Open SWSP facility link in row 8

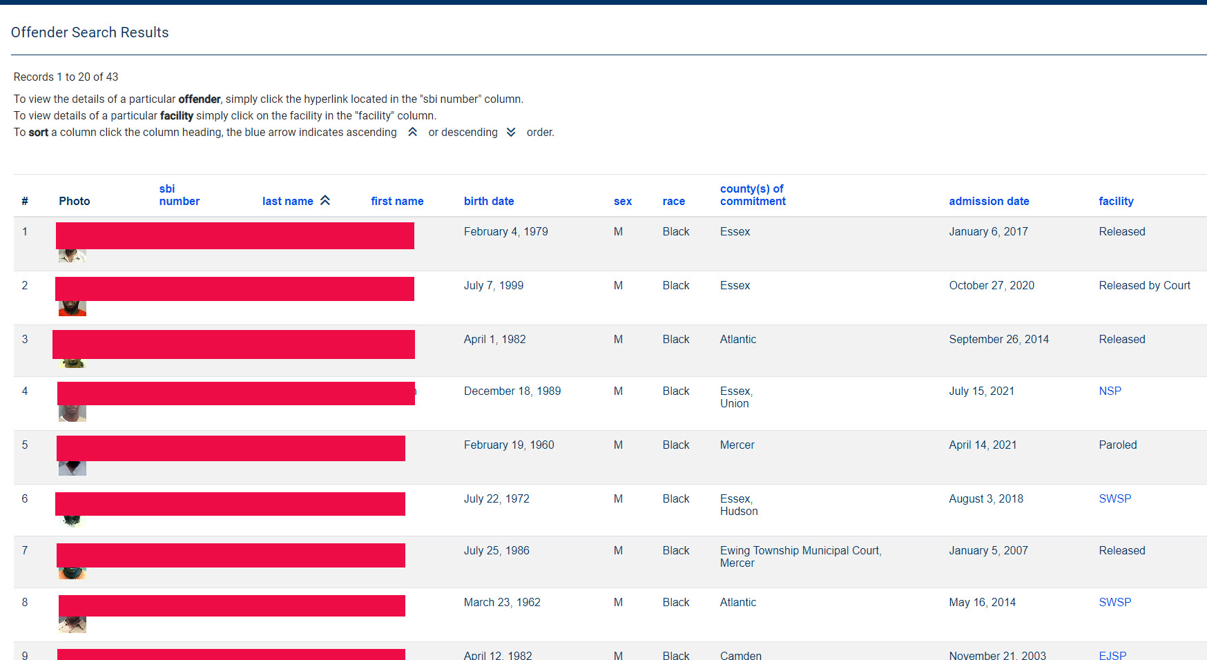(1114, 602)
